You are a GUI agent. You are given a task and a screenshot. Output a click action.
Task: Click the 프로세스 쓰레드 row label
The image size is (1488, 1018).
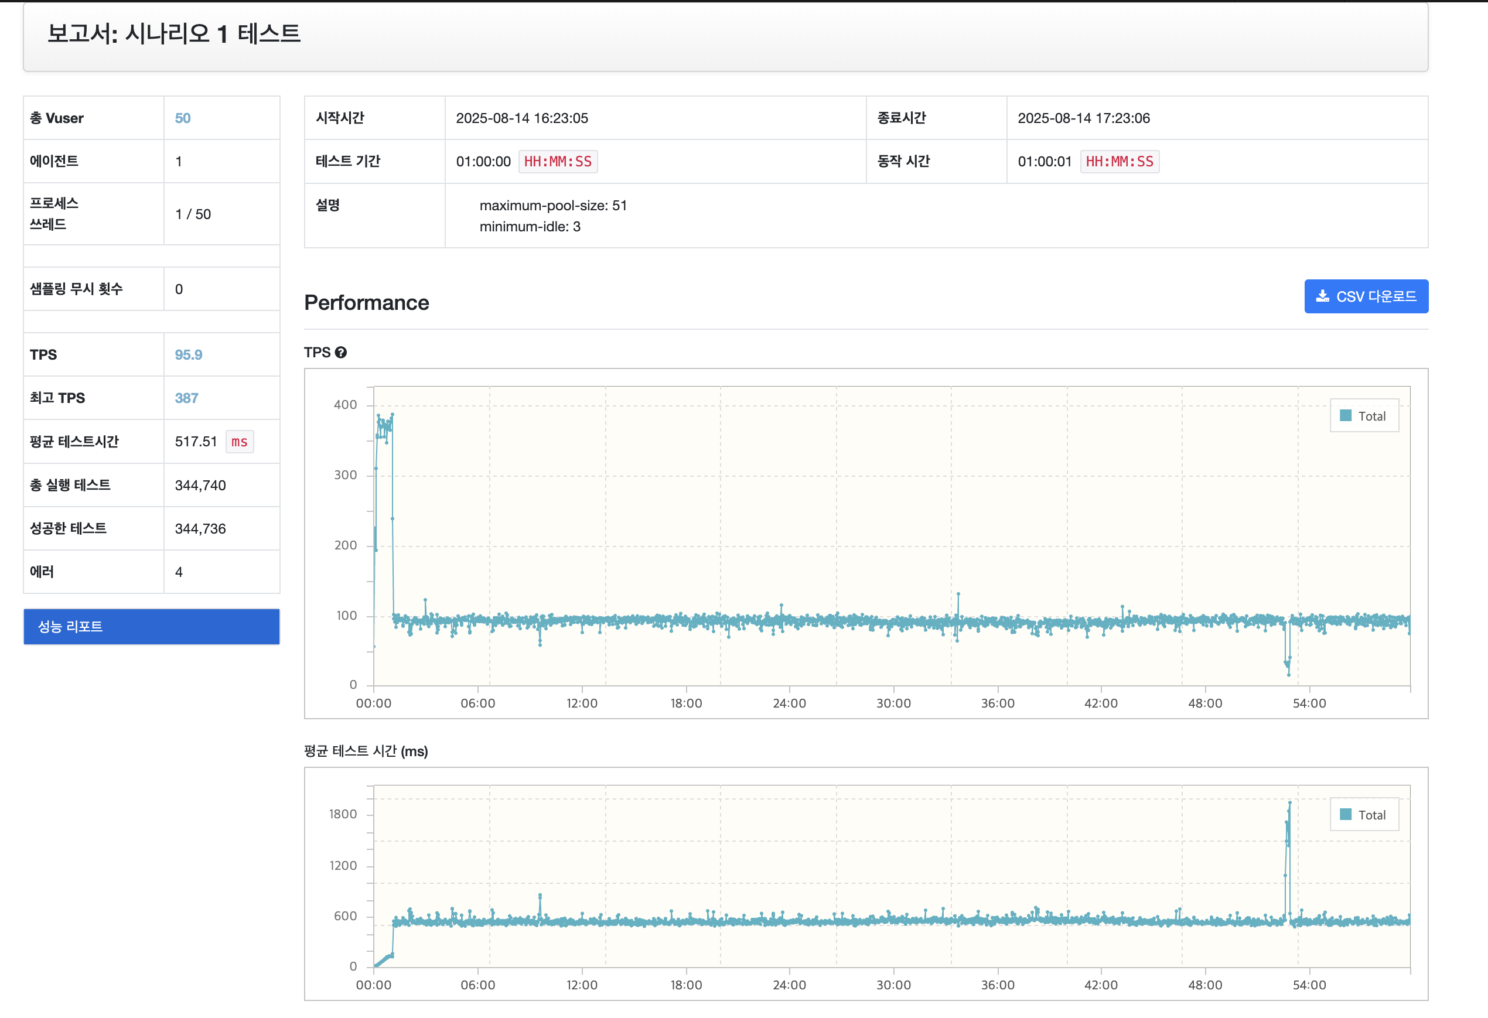click(x=54, y=214)
